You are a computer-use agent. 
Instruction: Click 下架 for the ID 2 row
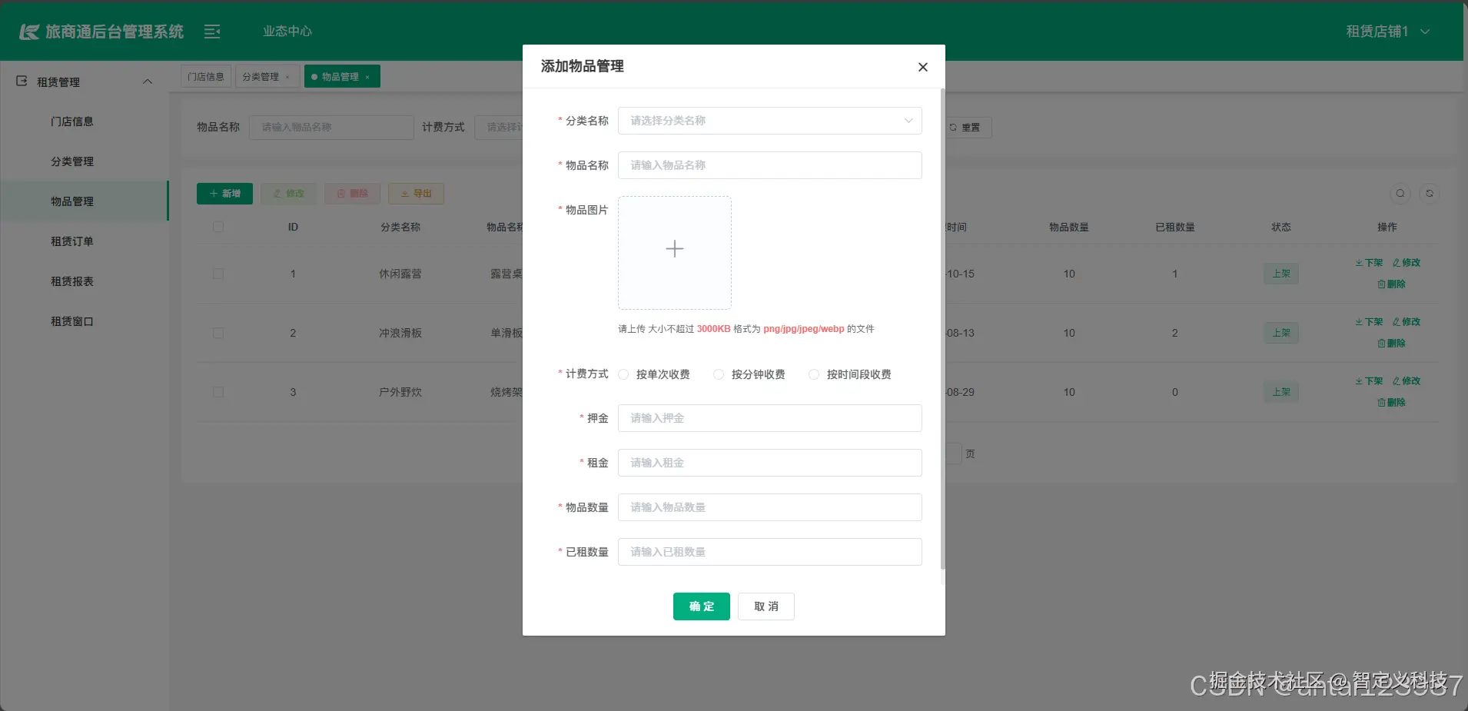[x=1369, y=322]
